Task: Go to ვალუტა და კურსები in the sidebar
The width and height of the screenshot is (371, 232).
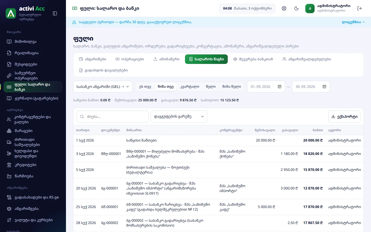Action: (33, 220)
